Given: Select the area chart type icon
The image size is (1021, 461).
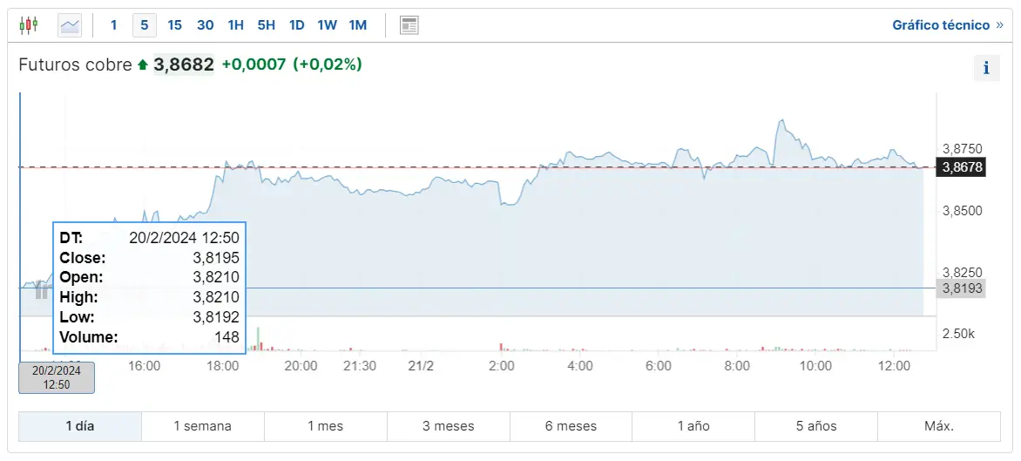Looking at the screenshot, I should (x=70, y=25).
